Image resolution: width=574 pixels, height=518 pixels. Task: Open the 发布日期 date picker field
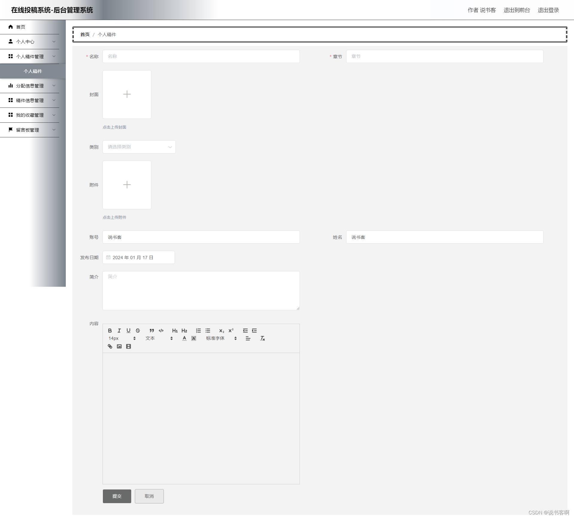139,257
